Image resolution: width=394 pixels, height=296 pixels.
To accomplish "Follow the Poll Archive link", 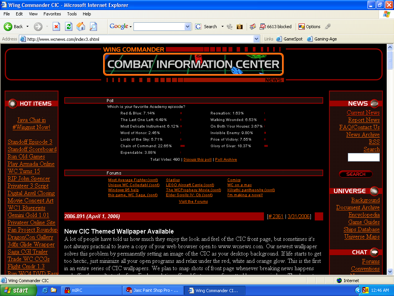I will [226, 160].
